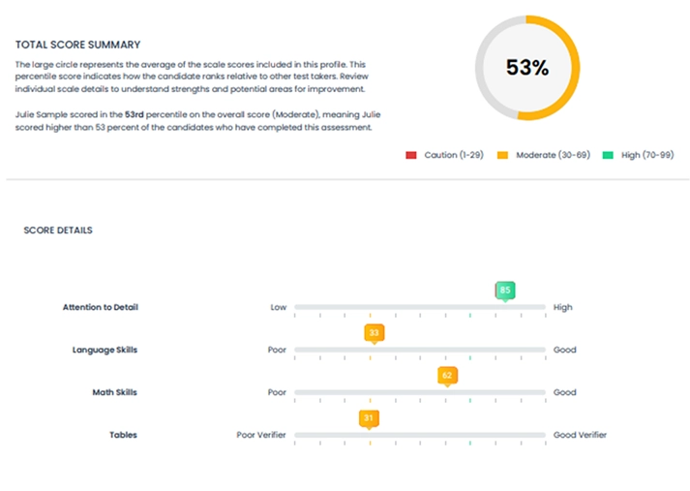
Task: Click the red Caution legend swatch
Action: (411, 155)
